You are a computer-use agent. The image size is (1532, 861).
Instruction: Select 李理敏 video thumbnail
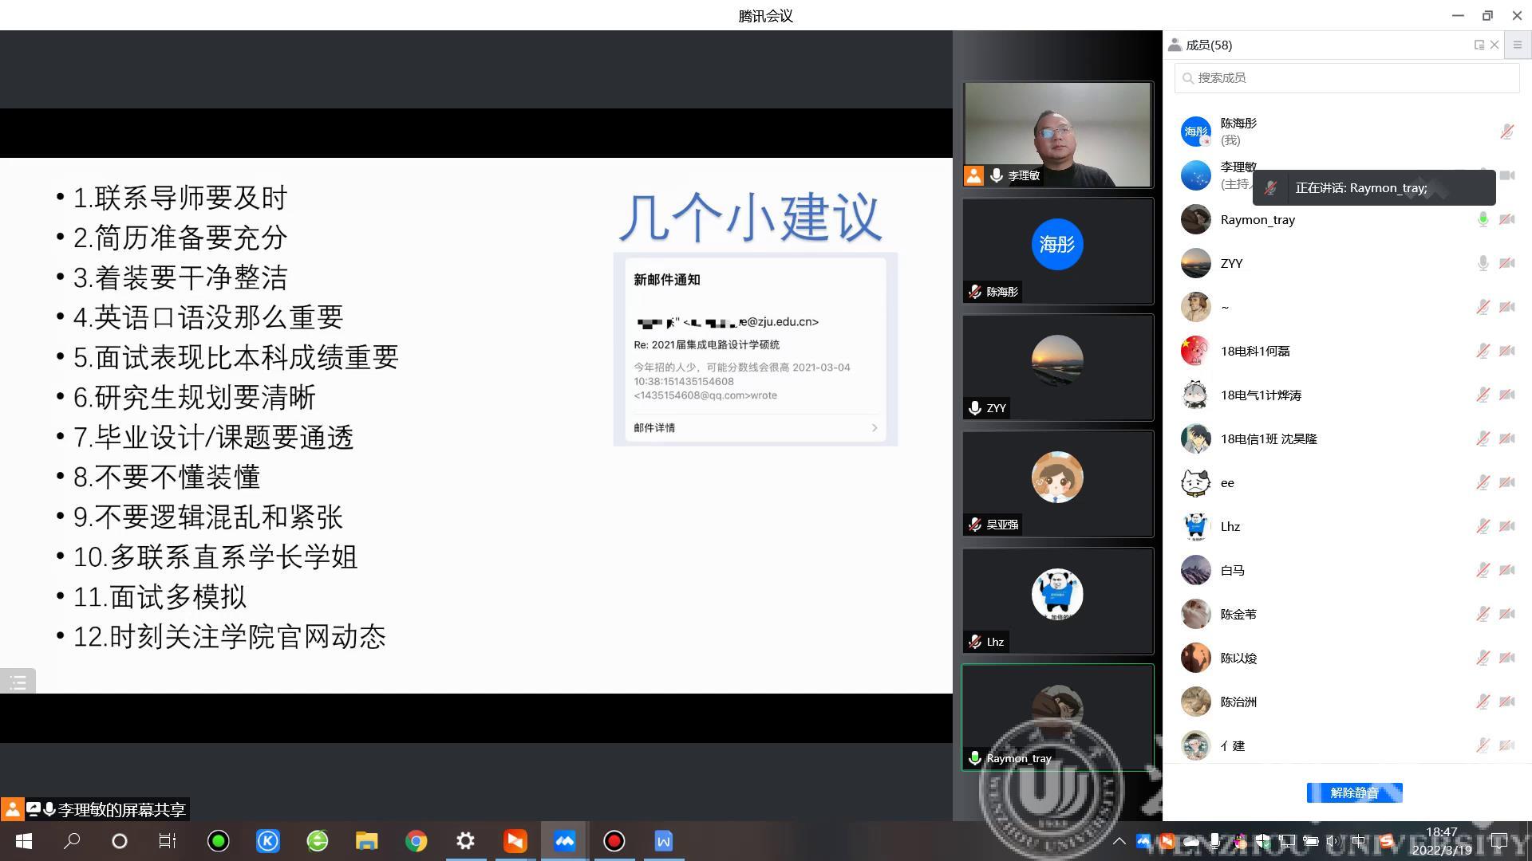[1057, 135]
